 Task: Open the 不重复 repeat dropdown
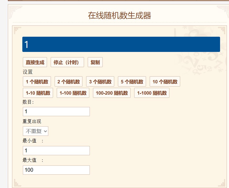click(35, 131)
